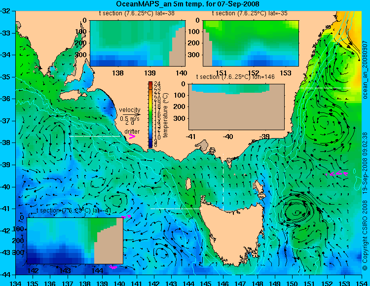Select the 'temperature (°C)' color bar label

(165, 115)
